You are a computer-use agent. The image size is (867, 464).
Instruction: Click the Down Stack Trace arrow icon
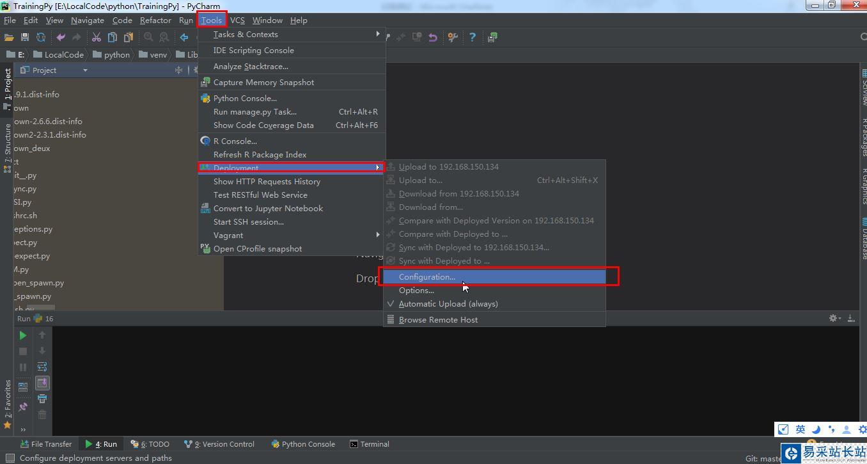(x=42, y=351)
